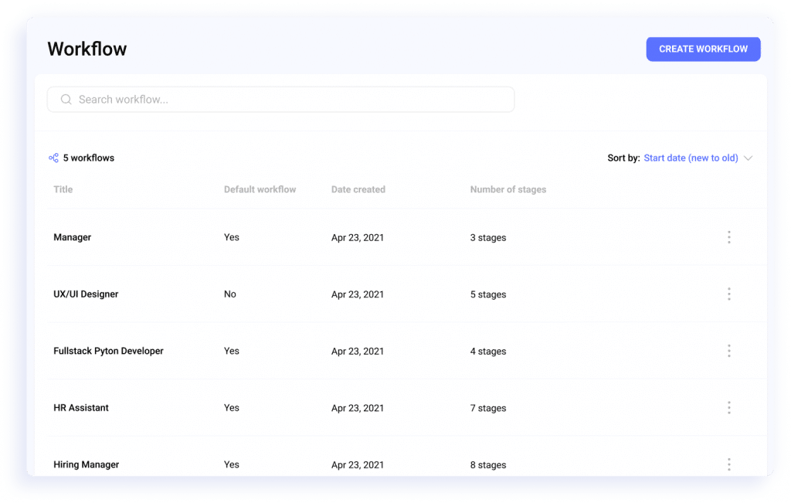This screenshot has height=503, width=791.
Task: Open the Fullstack Pyton Developer workflow
Action: tap(108, 350)
